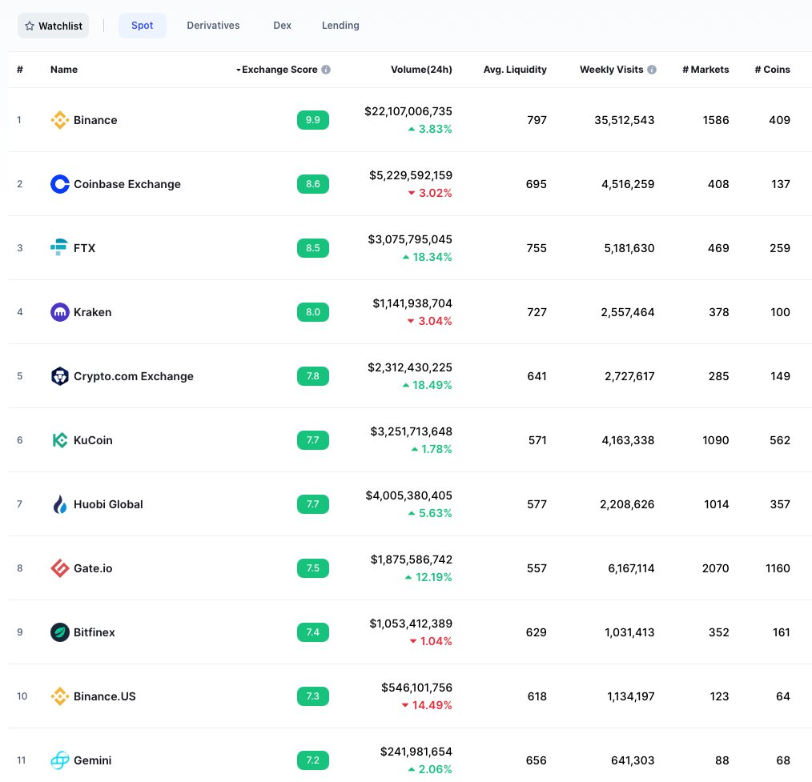The width and height of the screenshot is (812, 782).
Task: Open the KuCoin exchange link
Action: pos(93,440)
